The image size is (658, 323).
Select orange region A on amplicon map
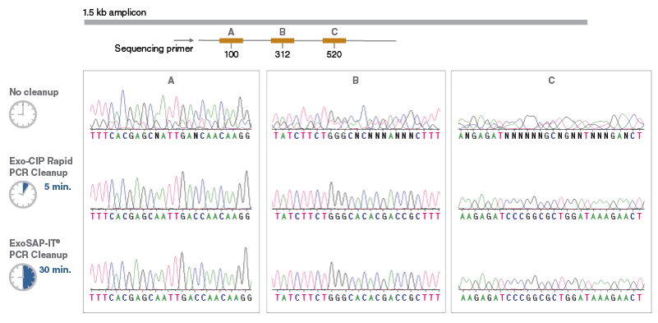[x=231, y=41]
